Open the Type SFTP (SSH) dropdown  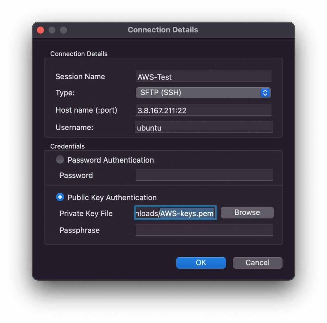click(203, 93)
